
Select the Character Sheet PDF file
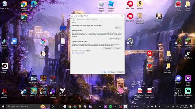pos(140,93)
